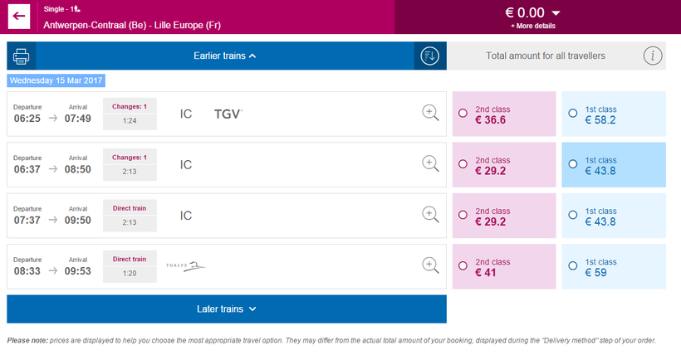Select 2nd class €41 Thalys fare
This screenshot has height=355, width=681.
point(463,266)
